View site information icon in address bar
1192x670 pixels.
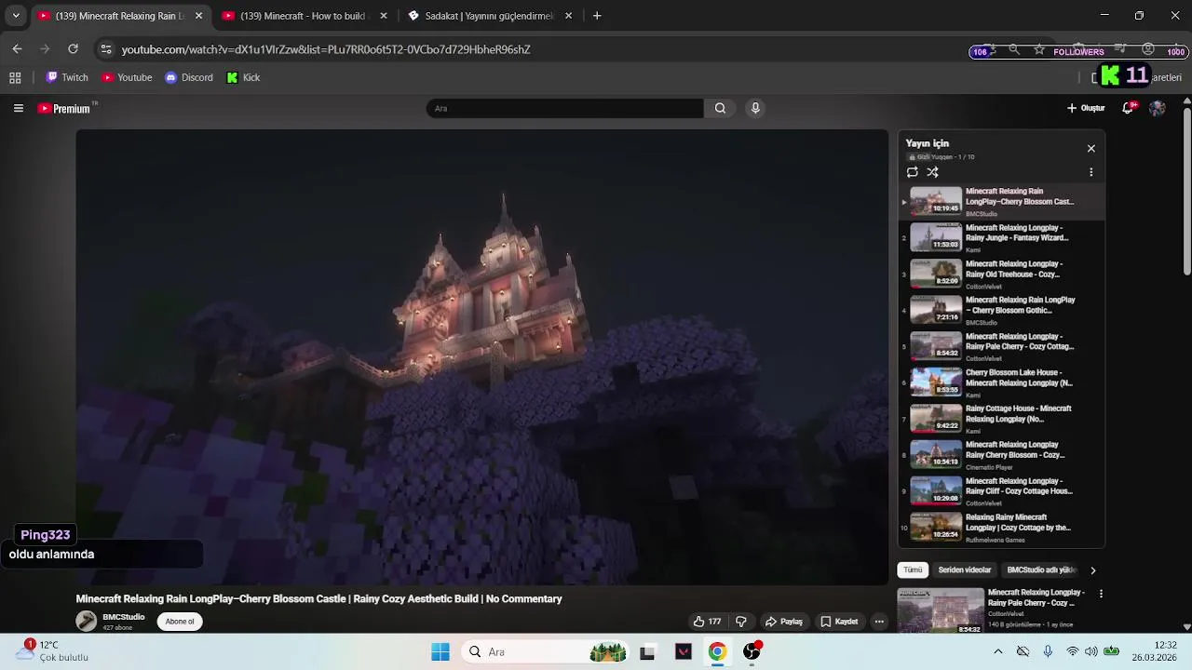[x=106, y=49]
